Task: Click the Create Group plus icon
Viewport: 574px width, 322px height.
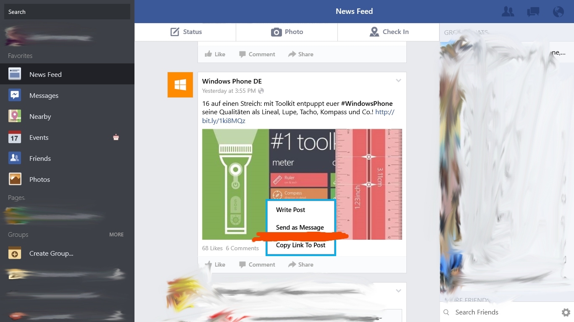Action: click(x=15, y=253)
